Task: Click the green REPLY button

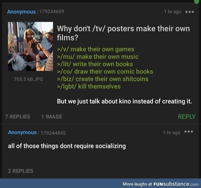Action: tap(187, 117)
